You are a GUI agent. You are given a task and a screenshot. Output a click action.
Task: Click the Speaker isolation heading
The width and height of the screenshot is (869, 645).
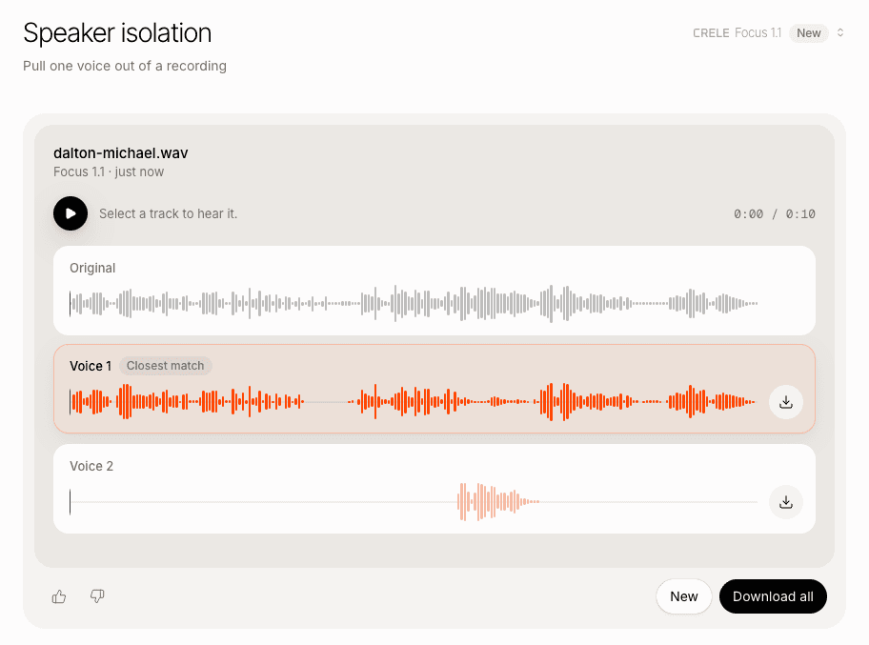pyautogui.click(x=117, y=32)
